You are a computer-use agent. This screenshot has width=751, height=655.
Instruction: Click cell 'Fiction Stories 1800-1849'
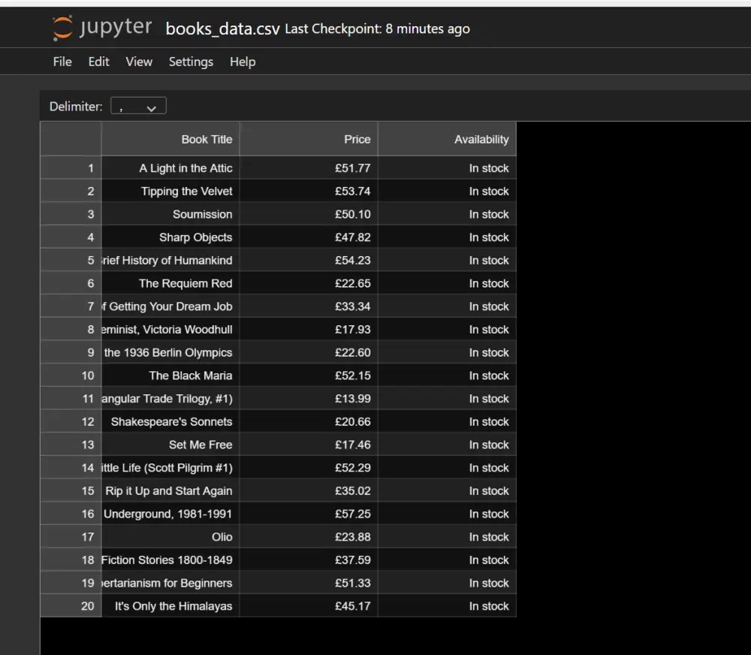click(x=170, y=560)
